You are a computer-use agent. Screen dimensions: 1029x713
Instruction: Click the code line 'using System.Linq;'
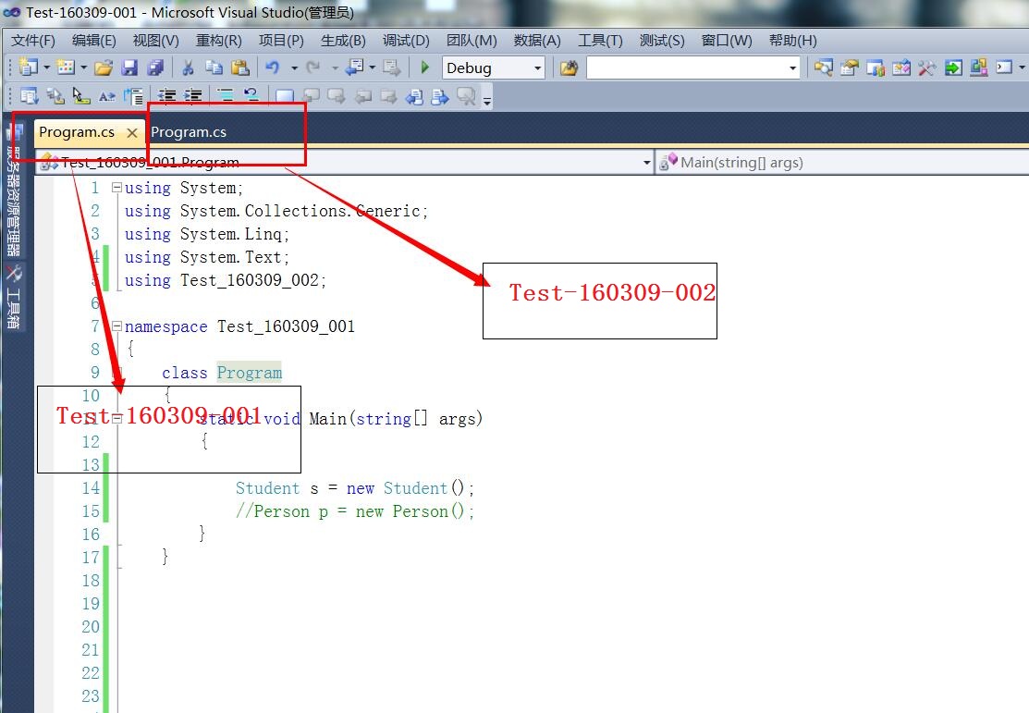point(207,234)
